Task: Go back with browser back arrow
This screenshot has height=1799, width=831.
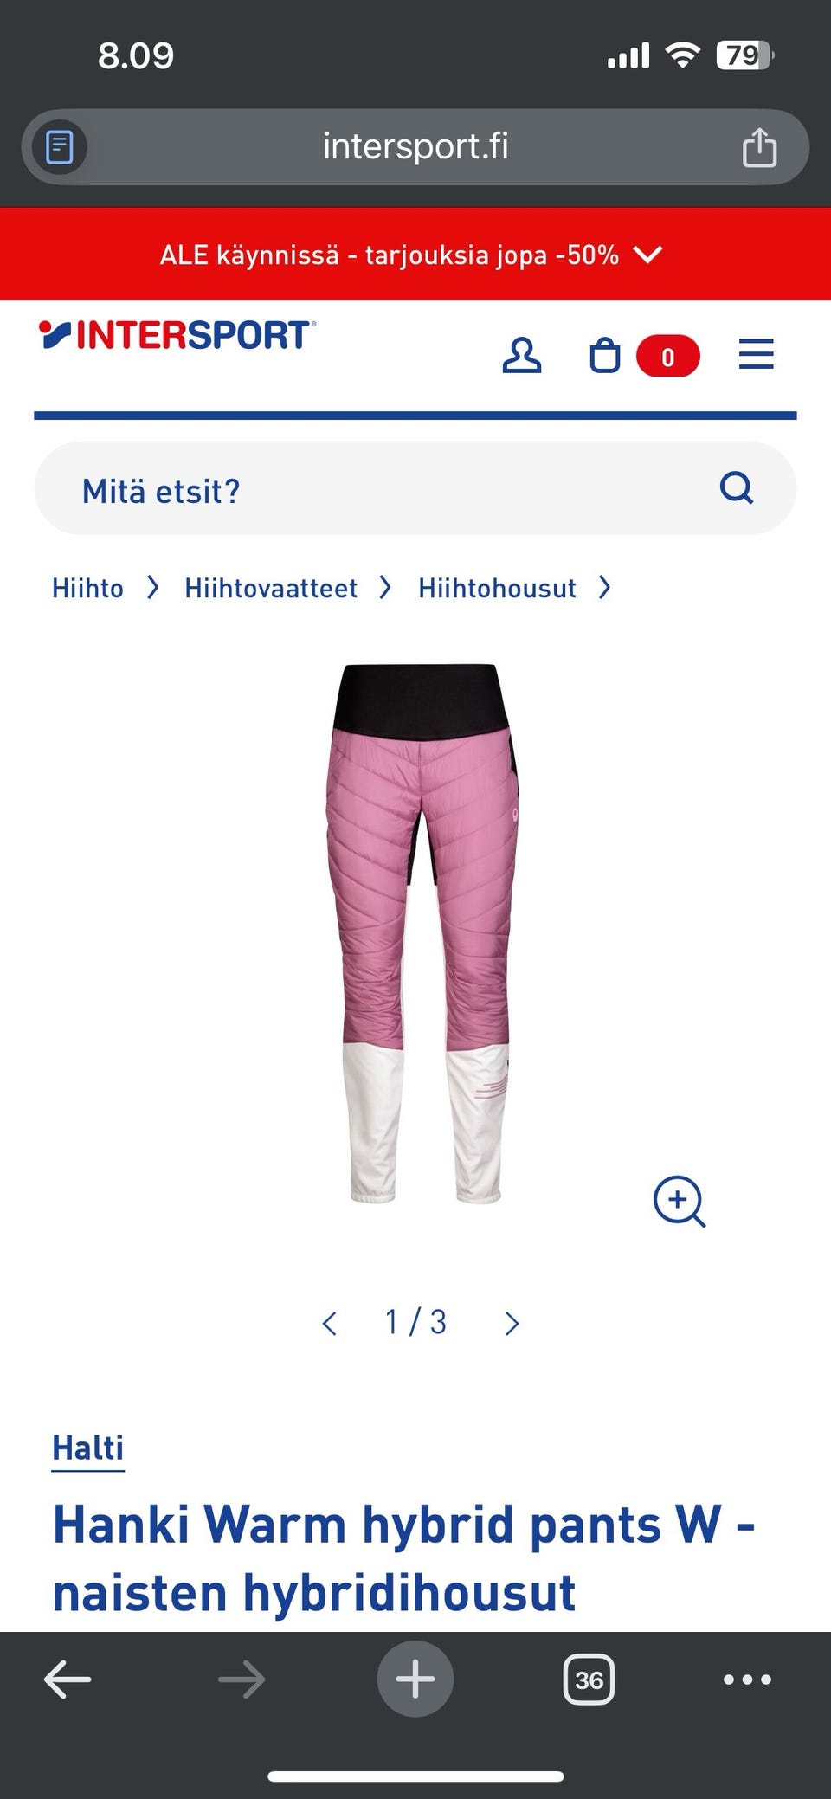Action: click(x=68, y=1680)
